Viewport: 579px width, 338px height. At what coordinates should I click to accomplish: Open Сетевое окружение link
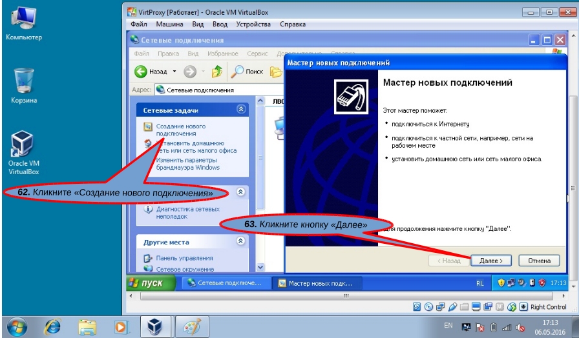coord(185,269)
